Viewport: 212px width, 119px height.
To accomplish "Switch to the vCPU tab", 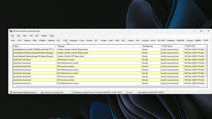I will pos(20,40).
